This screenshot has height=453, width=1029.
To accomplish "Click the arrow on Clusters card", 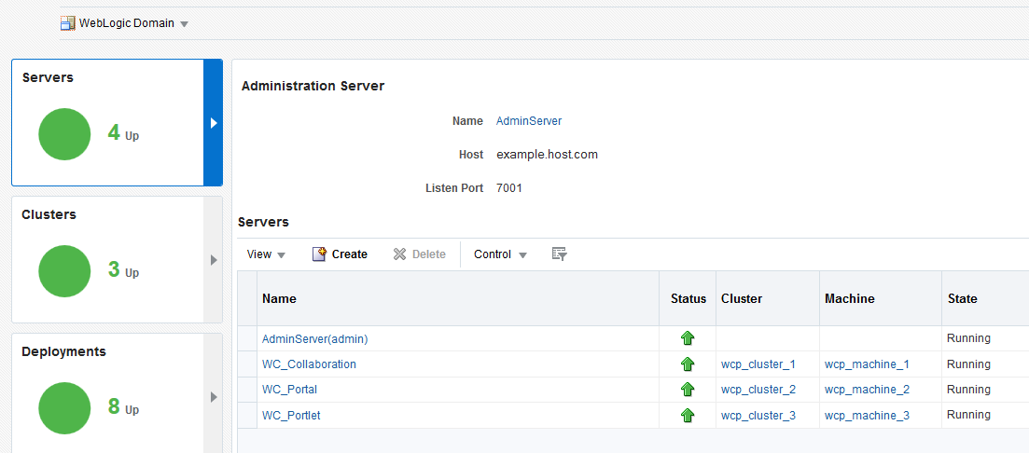I will pos(214,260).
